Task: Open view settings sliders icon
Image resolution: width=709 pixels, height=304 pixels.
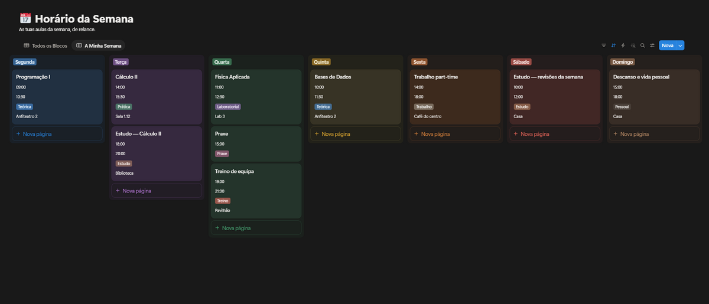Action: tap(652, 45)
